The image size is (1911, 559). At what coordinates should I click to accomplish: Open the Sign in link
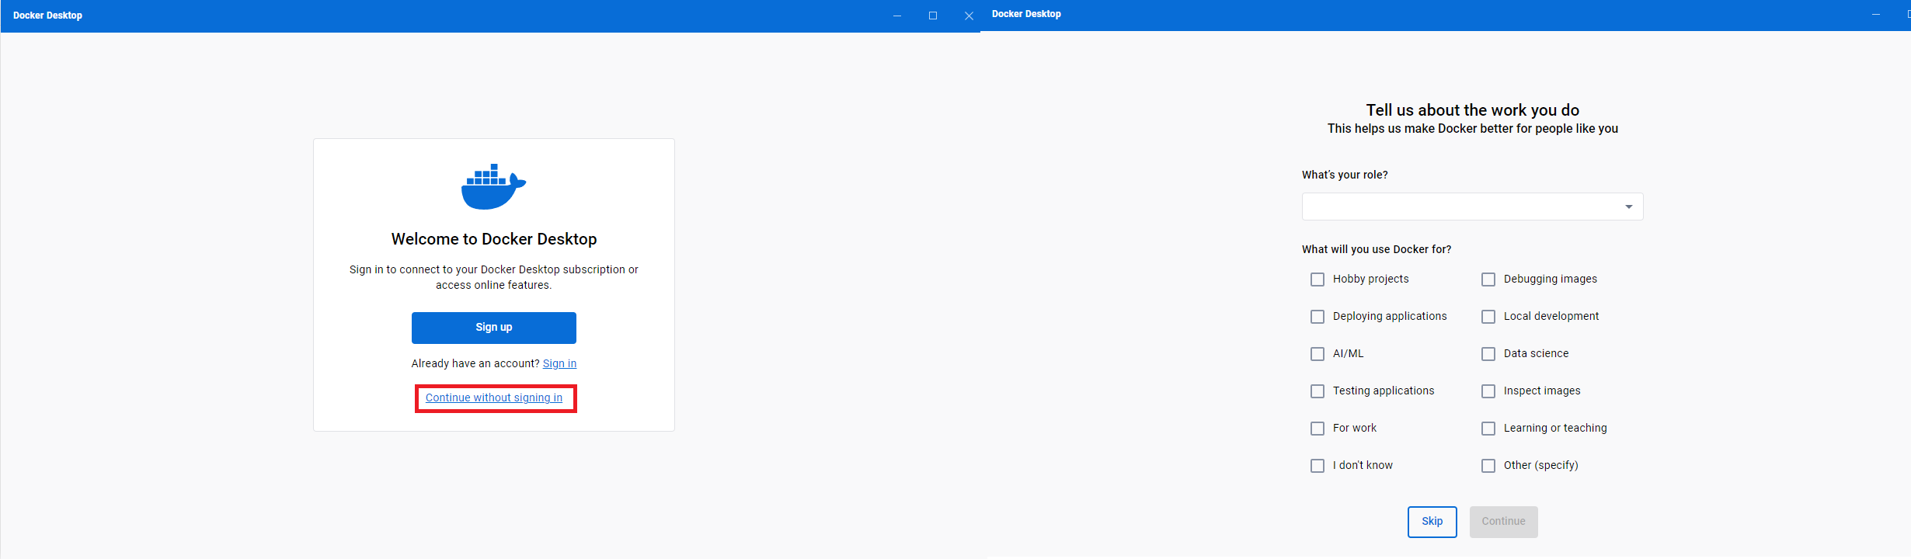click(x=559, y=363)
